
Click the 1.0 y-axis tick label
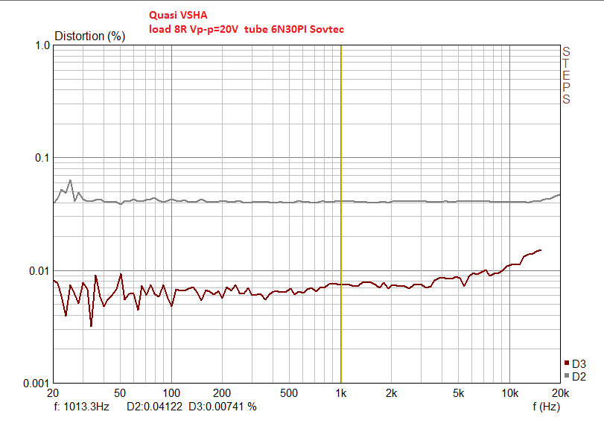pyautogui.click(x=42, y=45)
